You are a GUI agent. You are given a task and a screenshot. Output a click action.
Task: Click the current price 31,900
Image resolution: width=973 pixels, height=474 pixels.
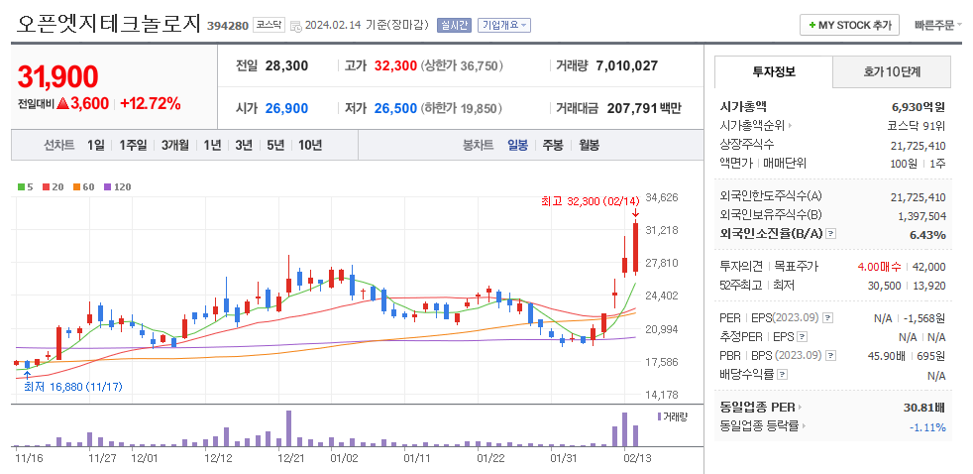click(x=57, y=76)
